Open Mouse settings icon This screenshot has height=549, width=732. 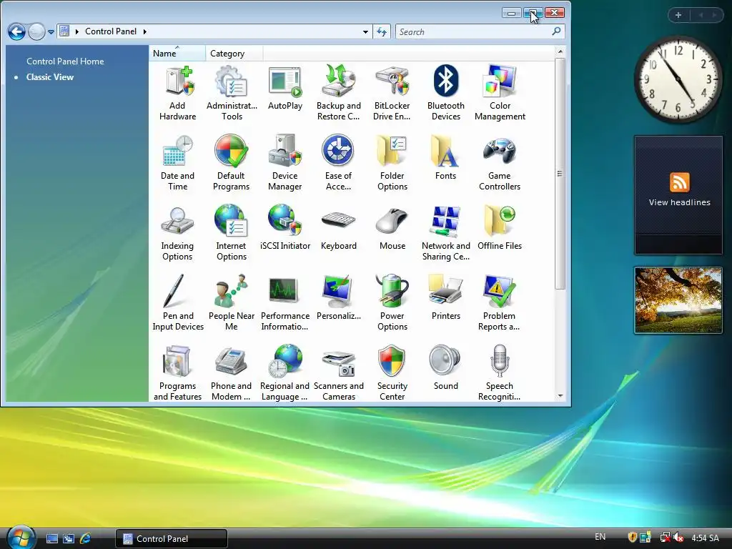[392, 228]
